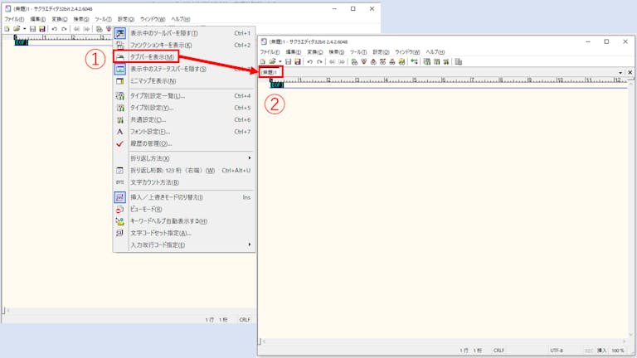
Task: Click Save As icon in right window toolbar
Action: 298,61
